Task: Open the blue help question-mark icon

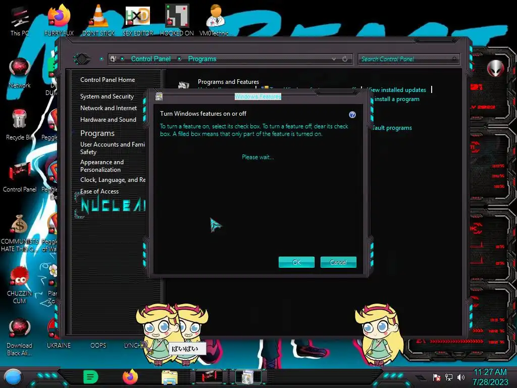Action: (x=352, y=115)
